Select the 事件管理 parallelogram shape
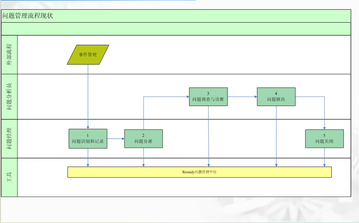 coord(88,55)
